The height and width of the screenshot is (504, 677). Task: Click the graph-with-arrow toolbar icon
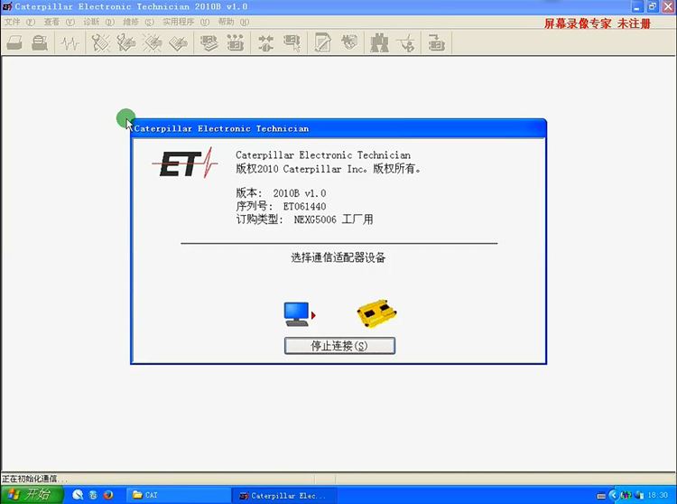click(x=406, y=43)
